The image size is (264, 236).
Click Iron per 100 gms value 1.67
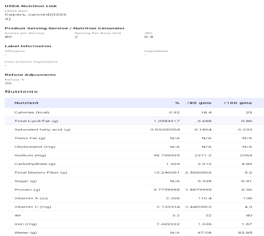(247, 224)
